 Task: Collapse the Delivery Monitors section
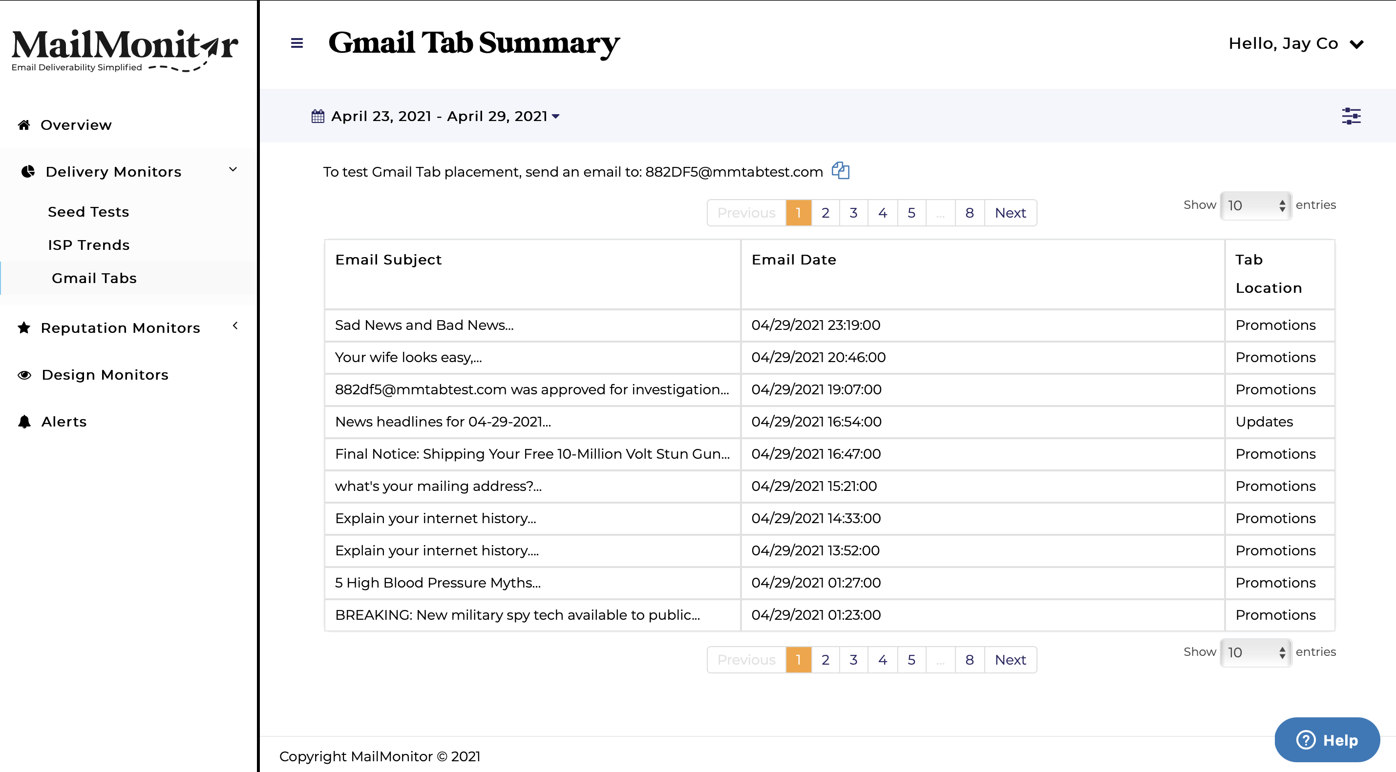[x=233, y=169]
